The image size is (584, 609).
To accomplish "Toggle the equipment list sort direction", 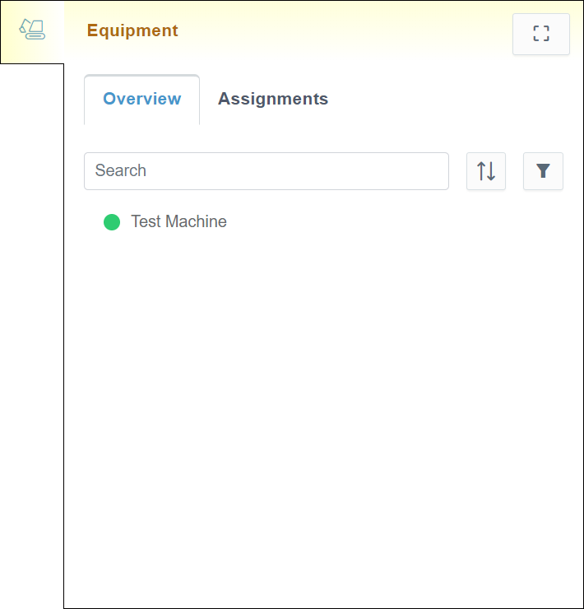I will pyautogui.click(x=486, y=171).
